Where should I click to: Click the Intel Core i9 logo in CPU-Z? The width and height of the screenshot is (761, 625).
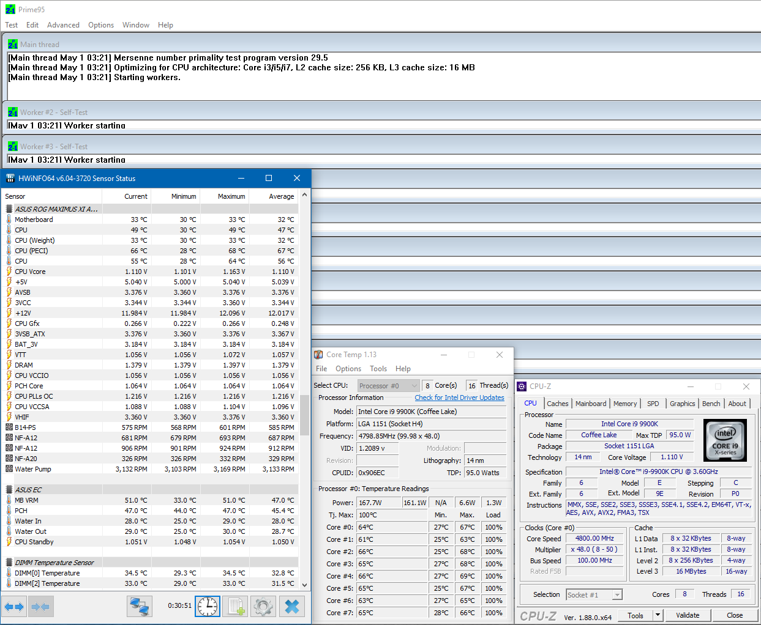pos(725,440)
